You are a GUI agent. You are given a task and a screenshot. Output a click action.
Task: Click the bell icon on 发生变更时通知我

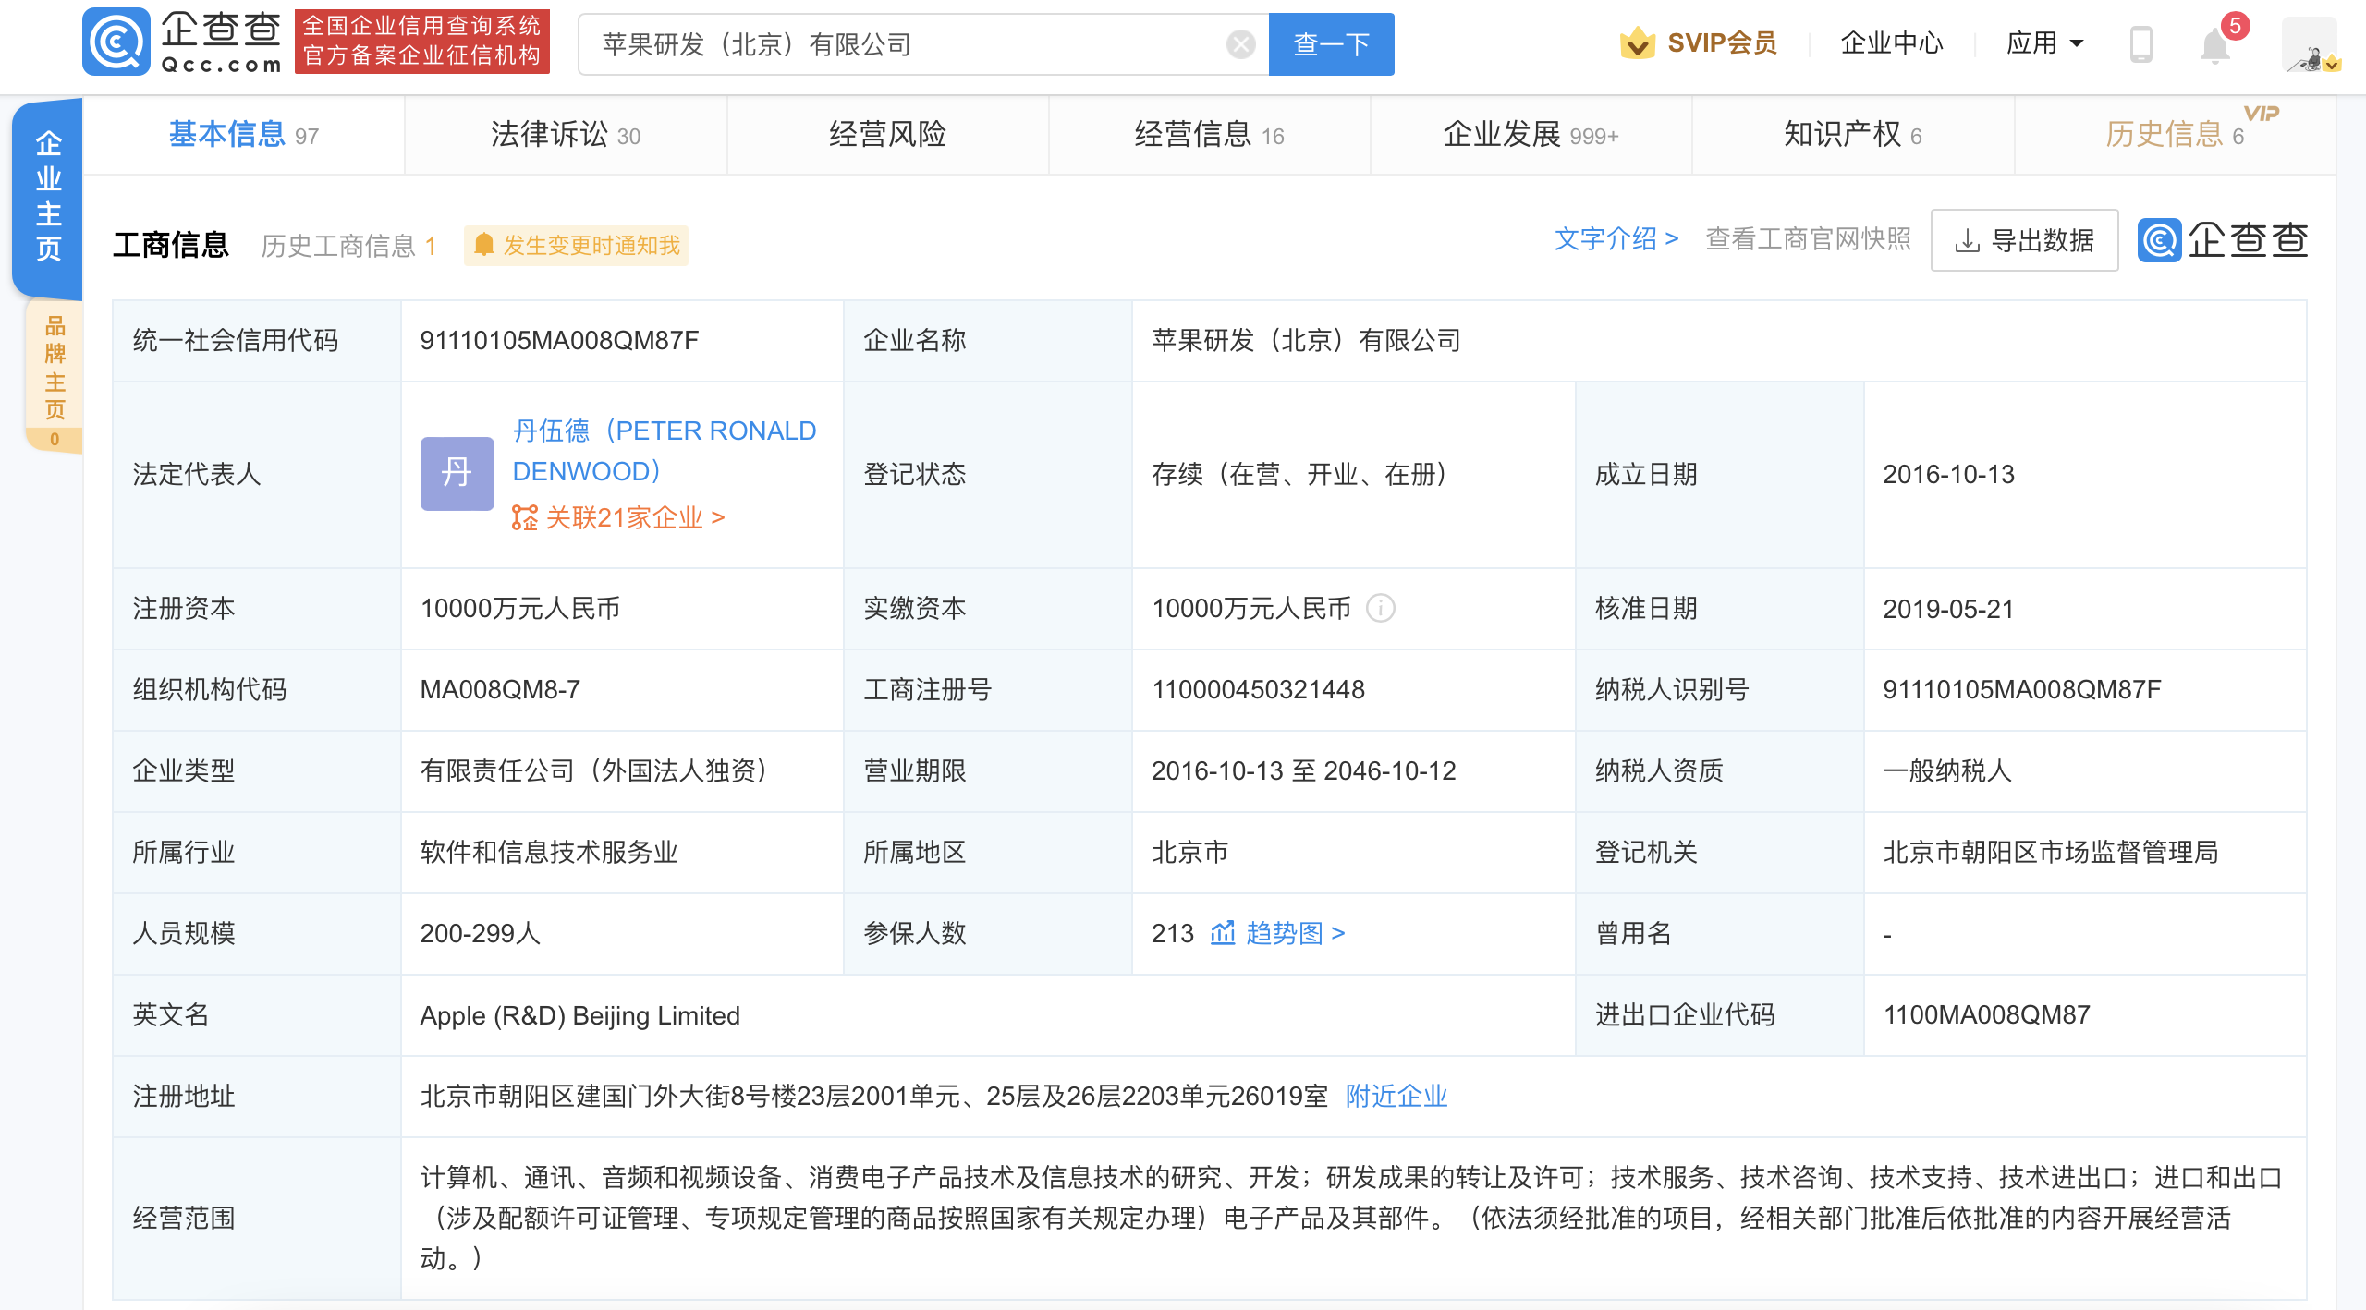pos(483,245)
